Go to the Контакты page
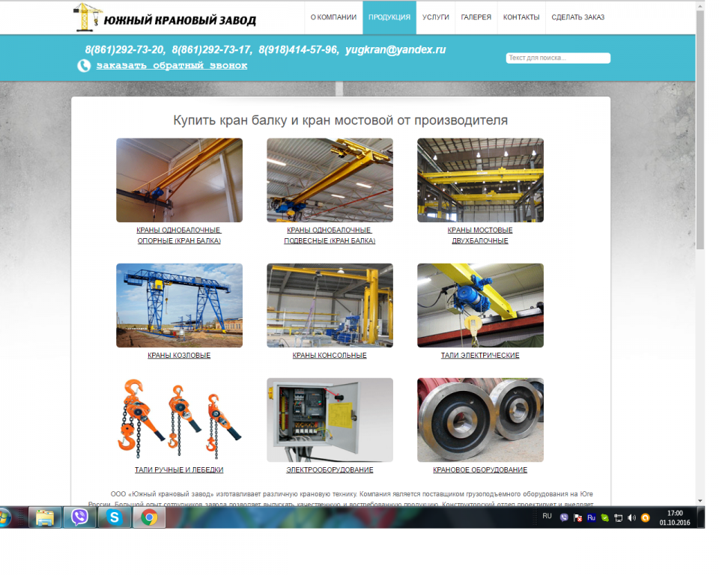The height and width of the screenshot is (575, 719). (x=521, y=17)
